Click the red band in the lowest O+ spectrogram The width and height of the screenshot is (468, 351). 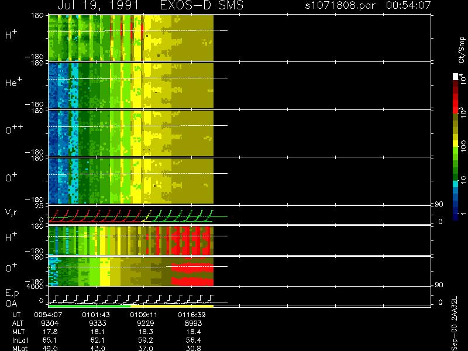click(x=192, y=281)
